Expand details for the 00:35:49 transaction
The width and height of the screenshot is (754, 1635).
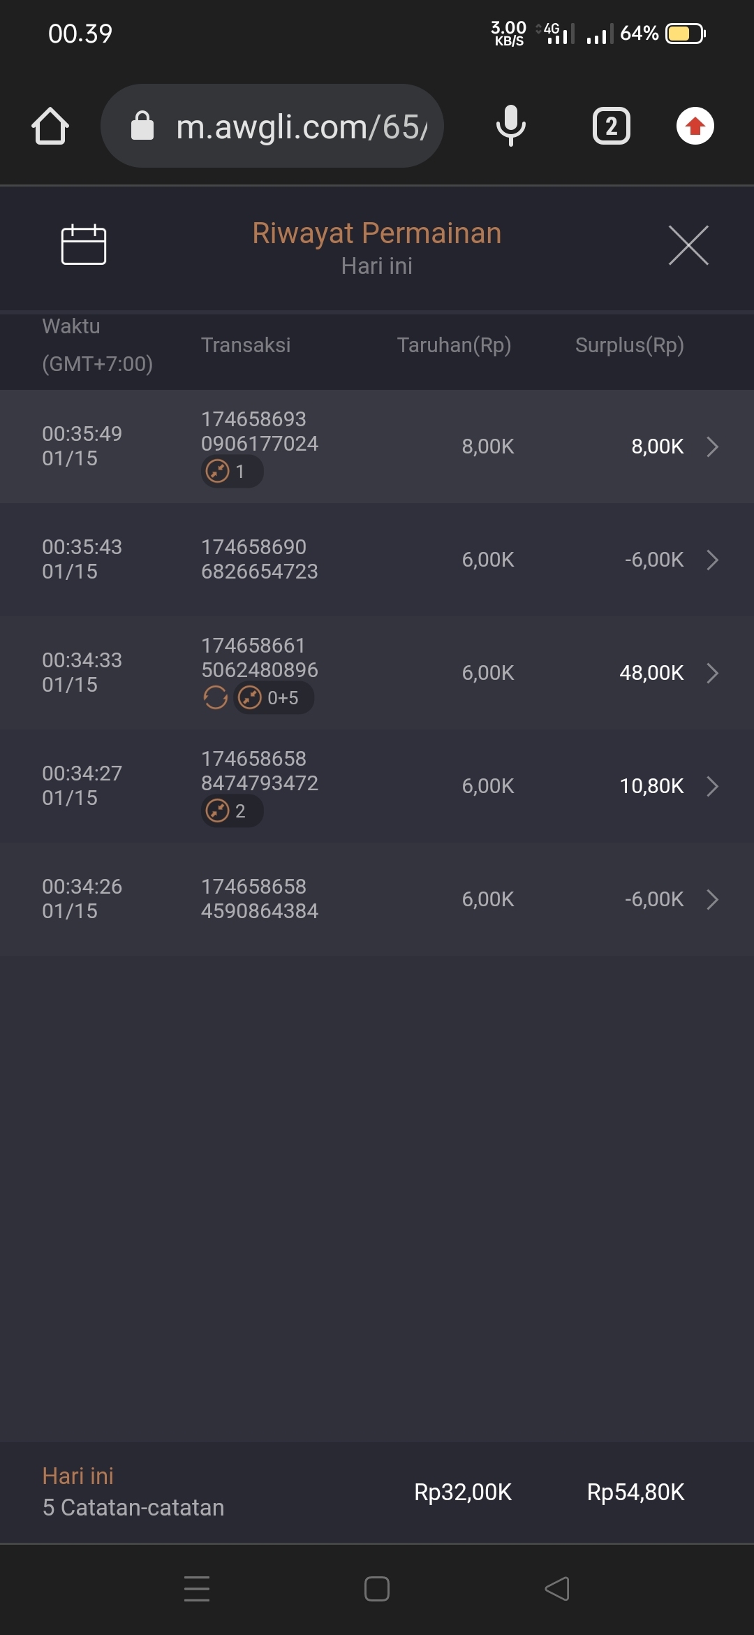712,446
